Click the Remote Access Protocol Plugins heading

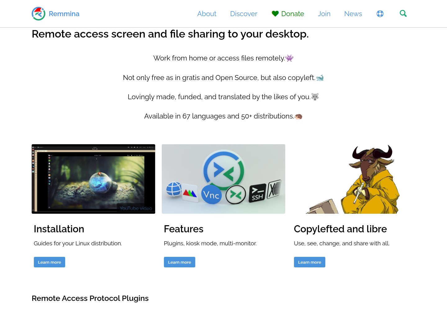[x=90, y=298]
